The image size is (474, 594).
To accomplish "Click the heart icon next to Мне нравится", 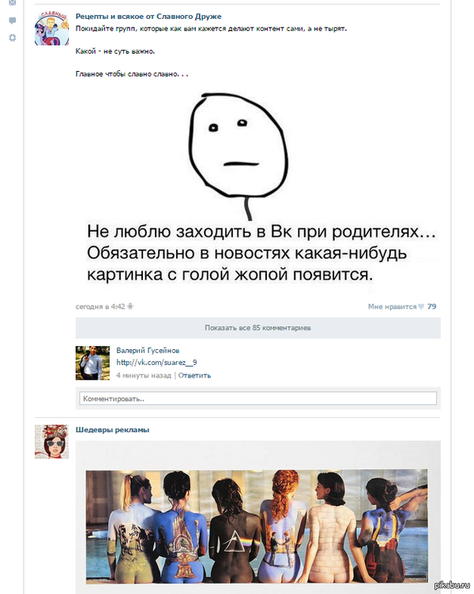I will [x=421, y=306].
